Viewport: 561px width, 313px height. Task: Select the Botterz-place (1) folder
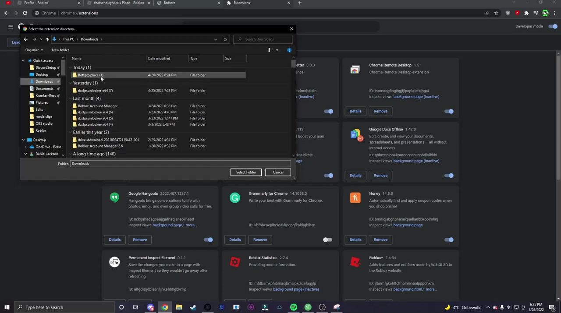(x=158, y=75)
